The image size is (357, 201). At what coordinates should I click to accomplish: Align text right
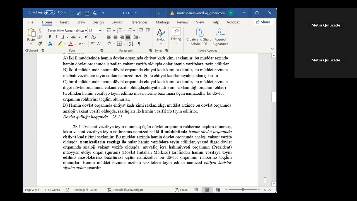122,37
